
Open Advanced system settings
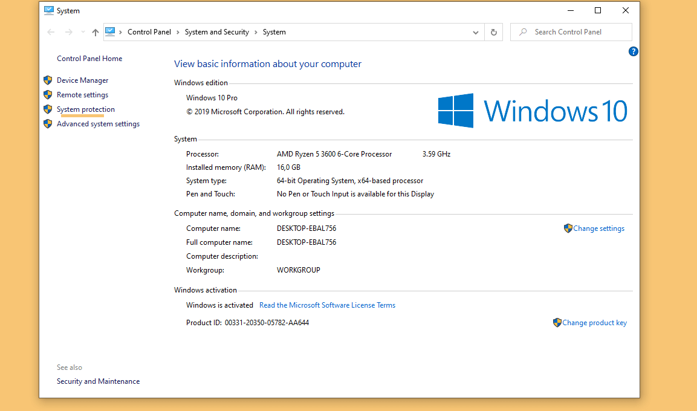click(x=99, y=124)
